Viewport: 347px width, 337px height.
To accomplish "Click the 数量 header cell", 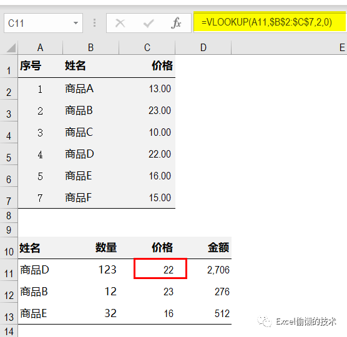I will (91, 248).
